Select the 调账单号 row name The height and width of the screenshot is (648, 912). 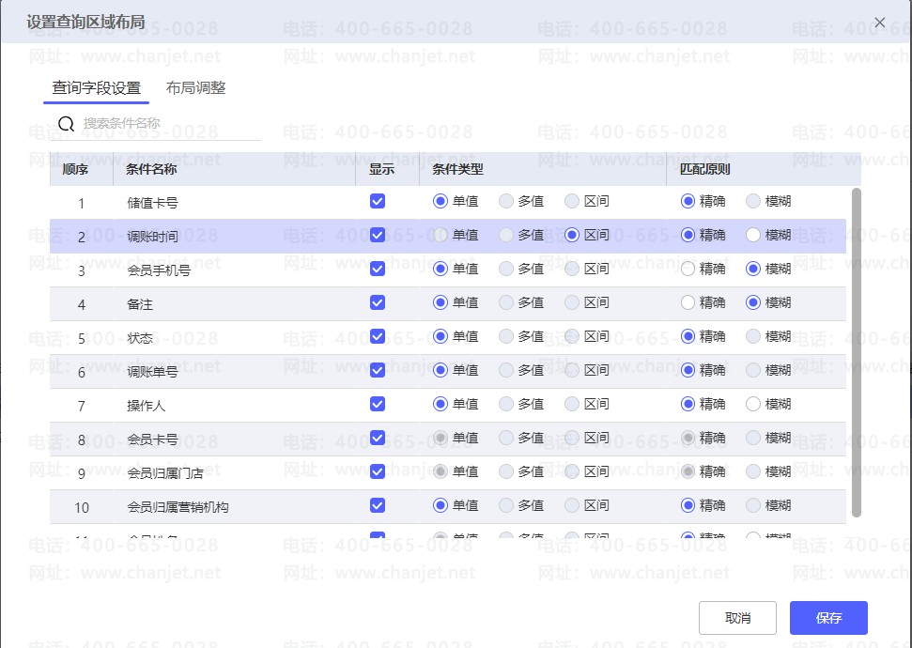click(x=152, y=372)
